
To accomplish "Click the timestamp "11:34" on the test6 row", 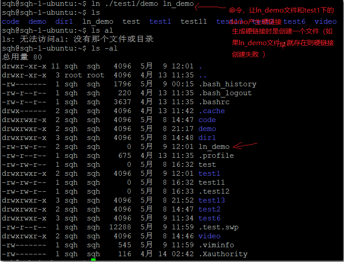I will pos(183,218).
